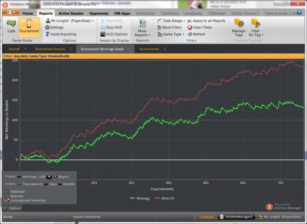This screenshot has width=307, height=224.
Task: Switch to the Tournaments report tab
Action: 149,49
